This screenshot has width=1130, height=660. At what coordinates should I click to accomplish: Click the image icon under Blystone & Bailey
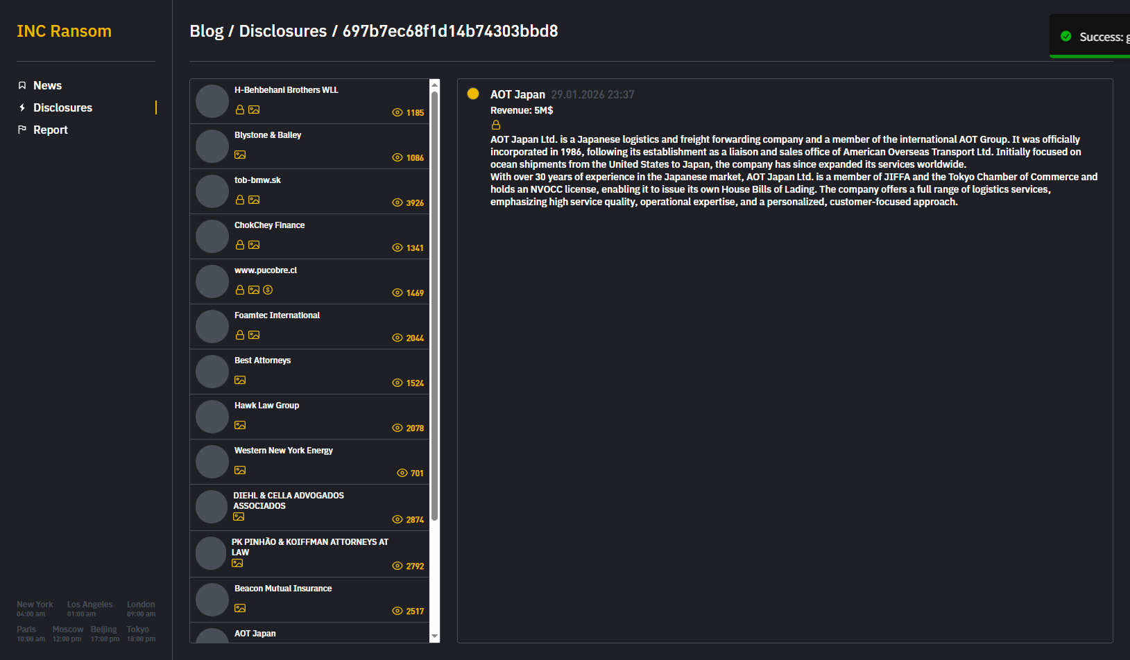(x=240, y=155)
